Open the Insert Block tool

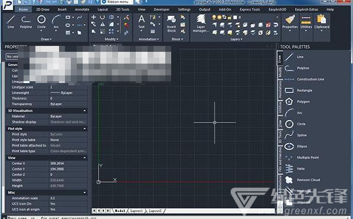click(172, 24)
